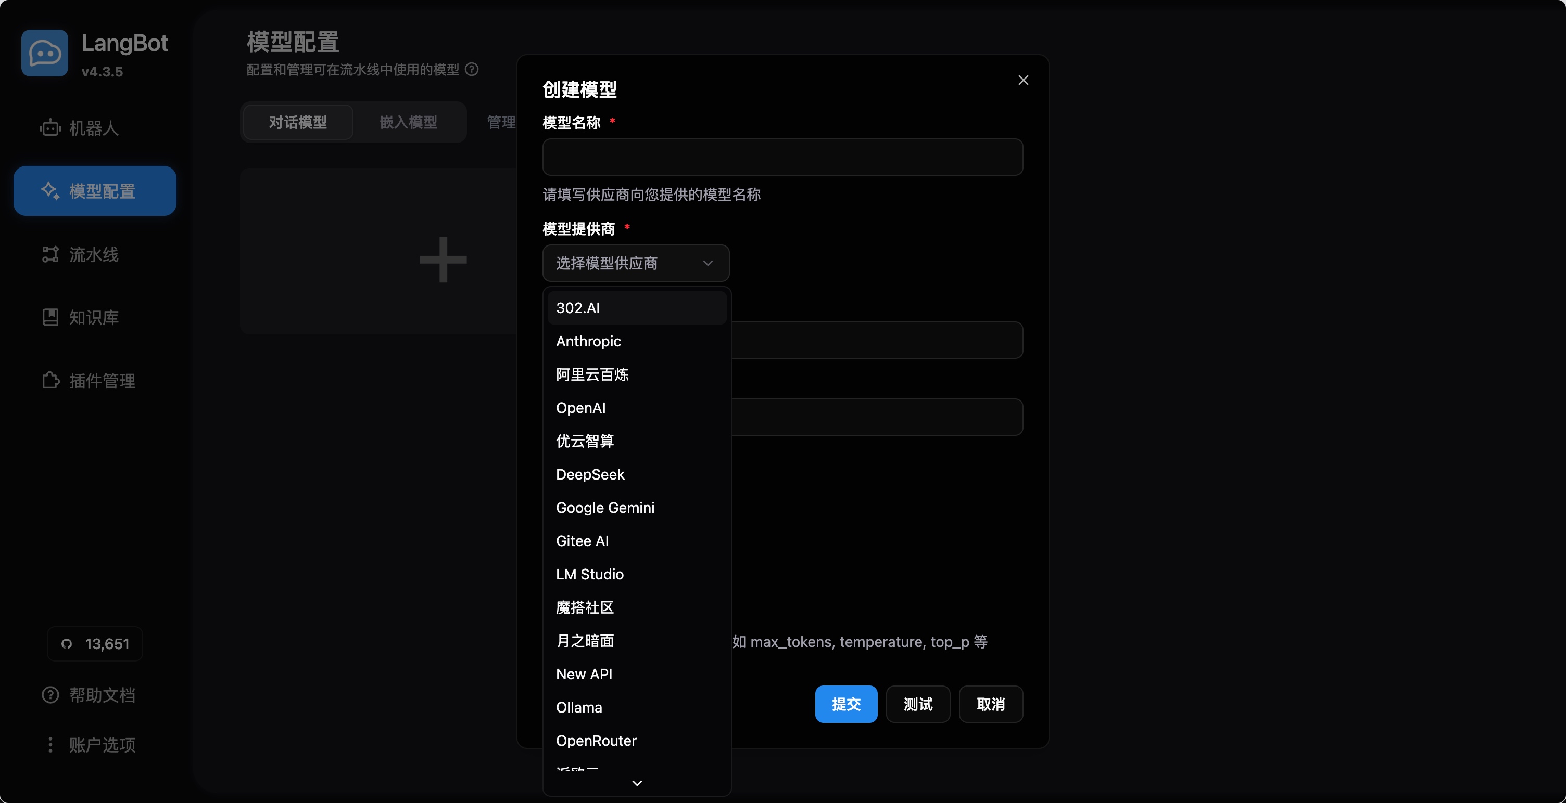Screen dimensions: 1566x803
Task: Switch to the 嵌入模型 tab
Action: tap(409, 122)
